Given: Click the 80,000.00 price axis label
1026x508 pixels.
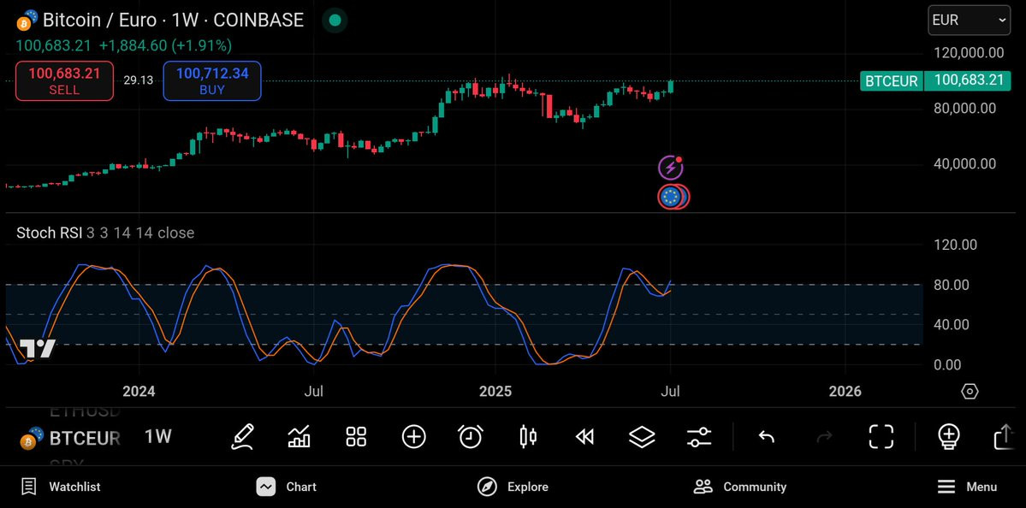Looking at the screenshot, I should click(964, 108).
